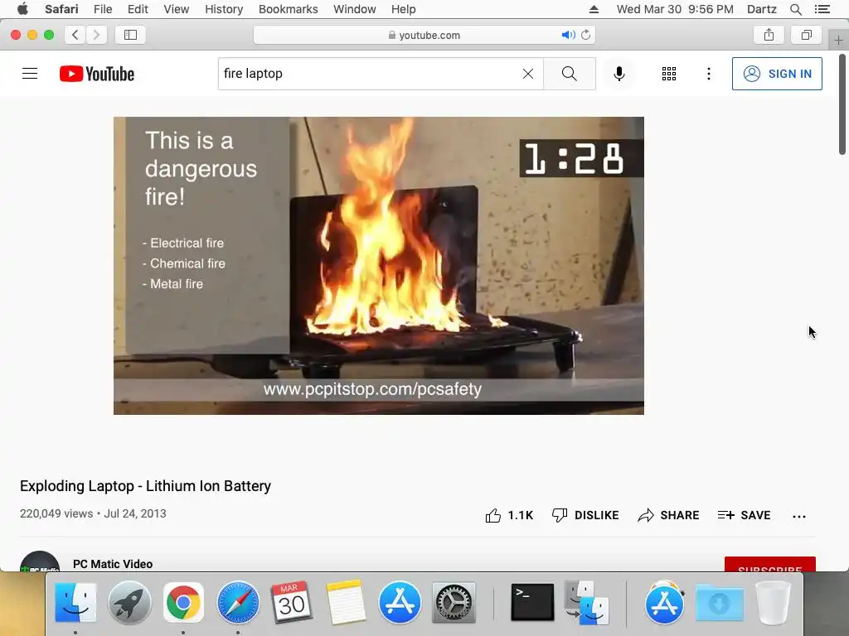The image size is (849, 636).
Task: Reload the page in Safari
Action: click(x=585, y=35)
